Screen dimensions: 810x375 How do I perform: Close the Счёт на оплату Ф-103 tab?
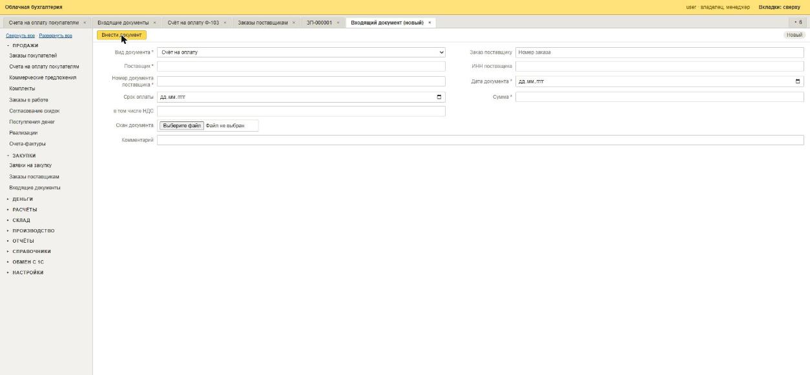pos(225,23)
